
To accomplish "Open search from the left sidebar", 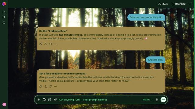I will [x=4, y=17].
